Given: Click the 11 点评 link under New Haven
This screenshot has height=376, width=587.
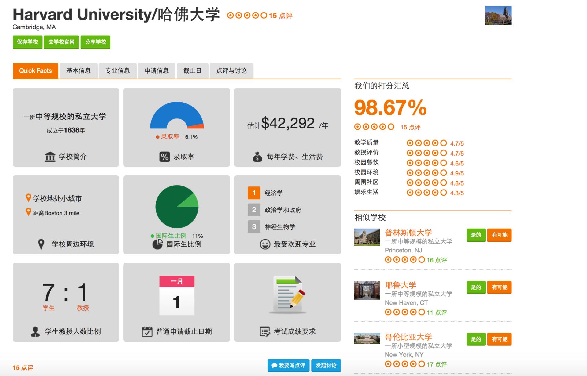Looking at the screenshot, I should coord(437,313).
